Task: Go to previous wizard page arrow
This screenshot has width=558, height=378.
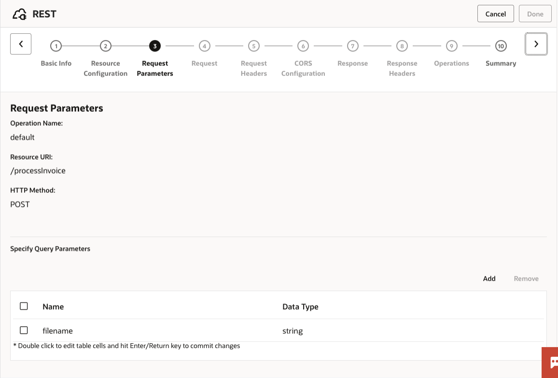Action: 21,44
